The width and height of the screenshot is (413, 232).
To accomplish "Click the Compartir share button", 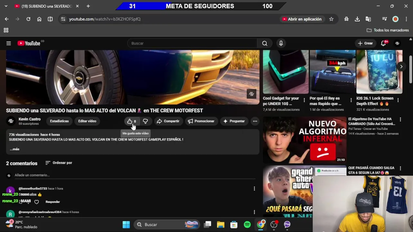I will (168, 121).
